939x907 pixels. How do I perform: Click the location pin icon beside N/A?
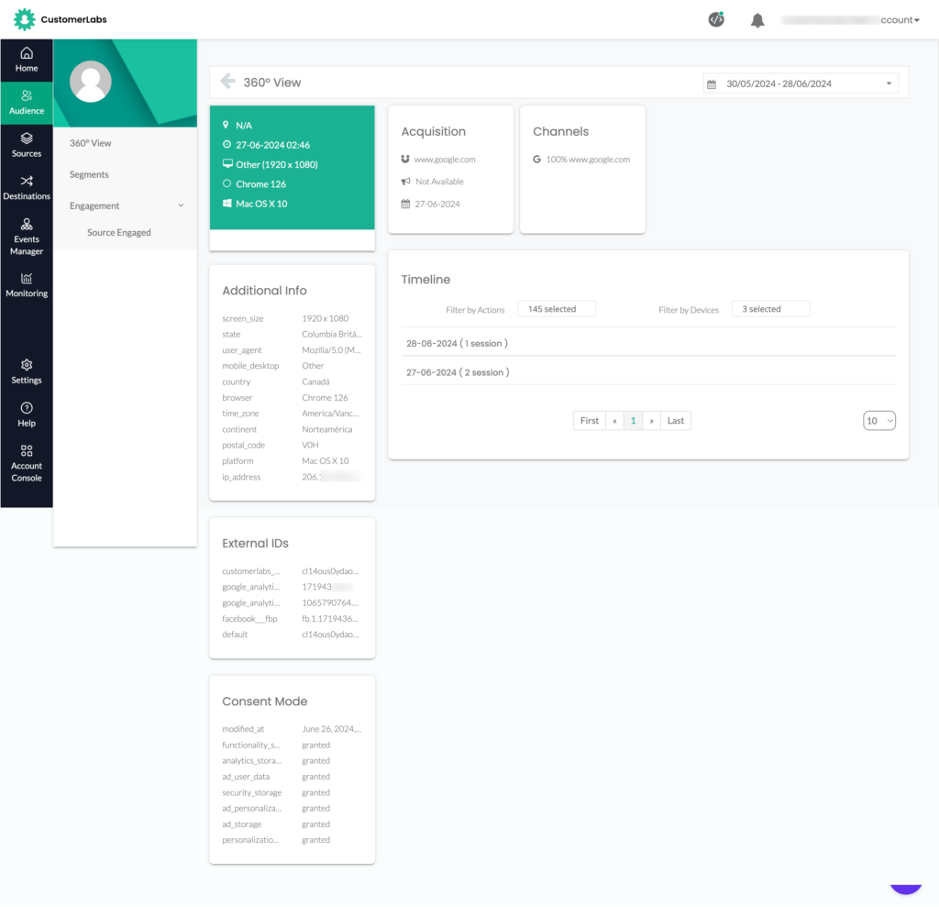click(226, 125)
